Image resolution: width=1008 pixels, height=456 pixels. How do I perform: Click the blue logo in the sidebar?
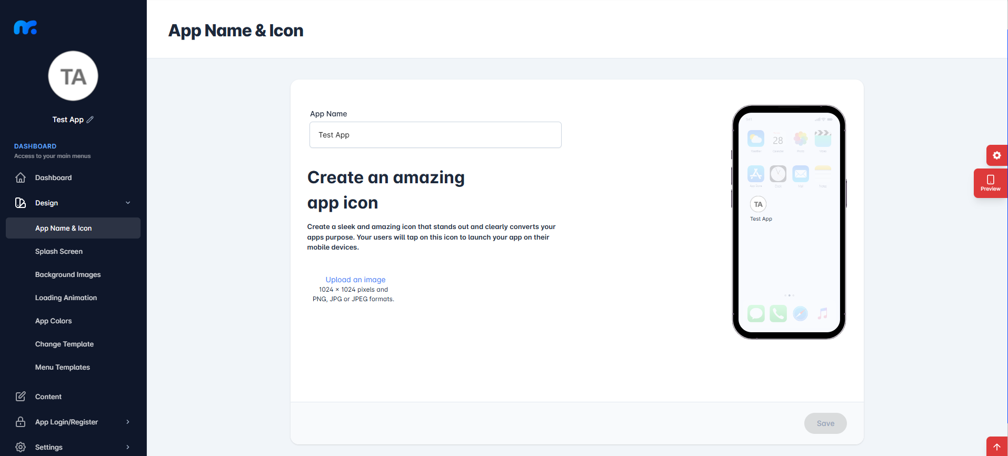(25, 27)
